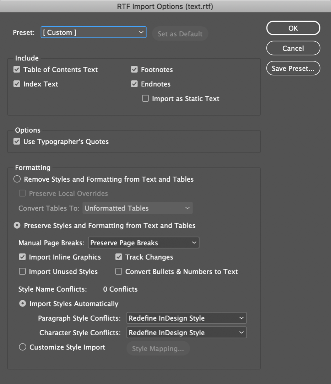The image size is (331, 384).
Task: Enable Import Unused Styles
Action: 22,272
